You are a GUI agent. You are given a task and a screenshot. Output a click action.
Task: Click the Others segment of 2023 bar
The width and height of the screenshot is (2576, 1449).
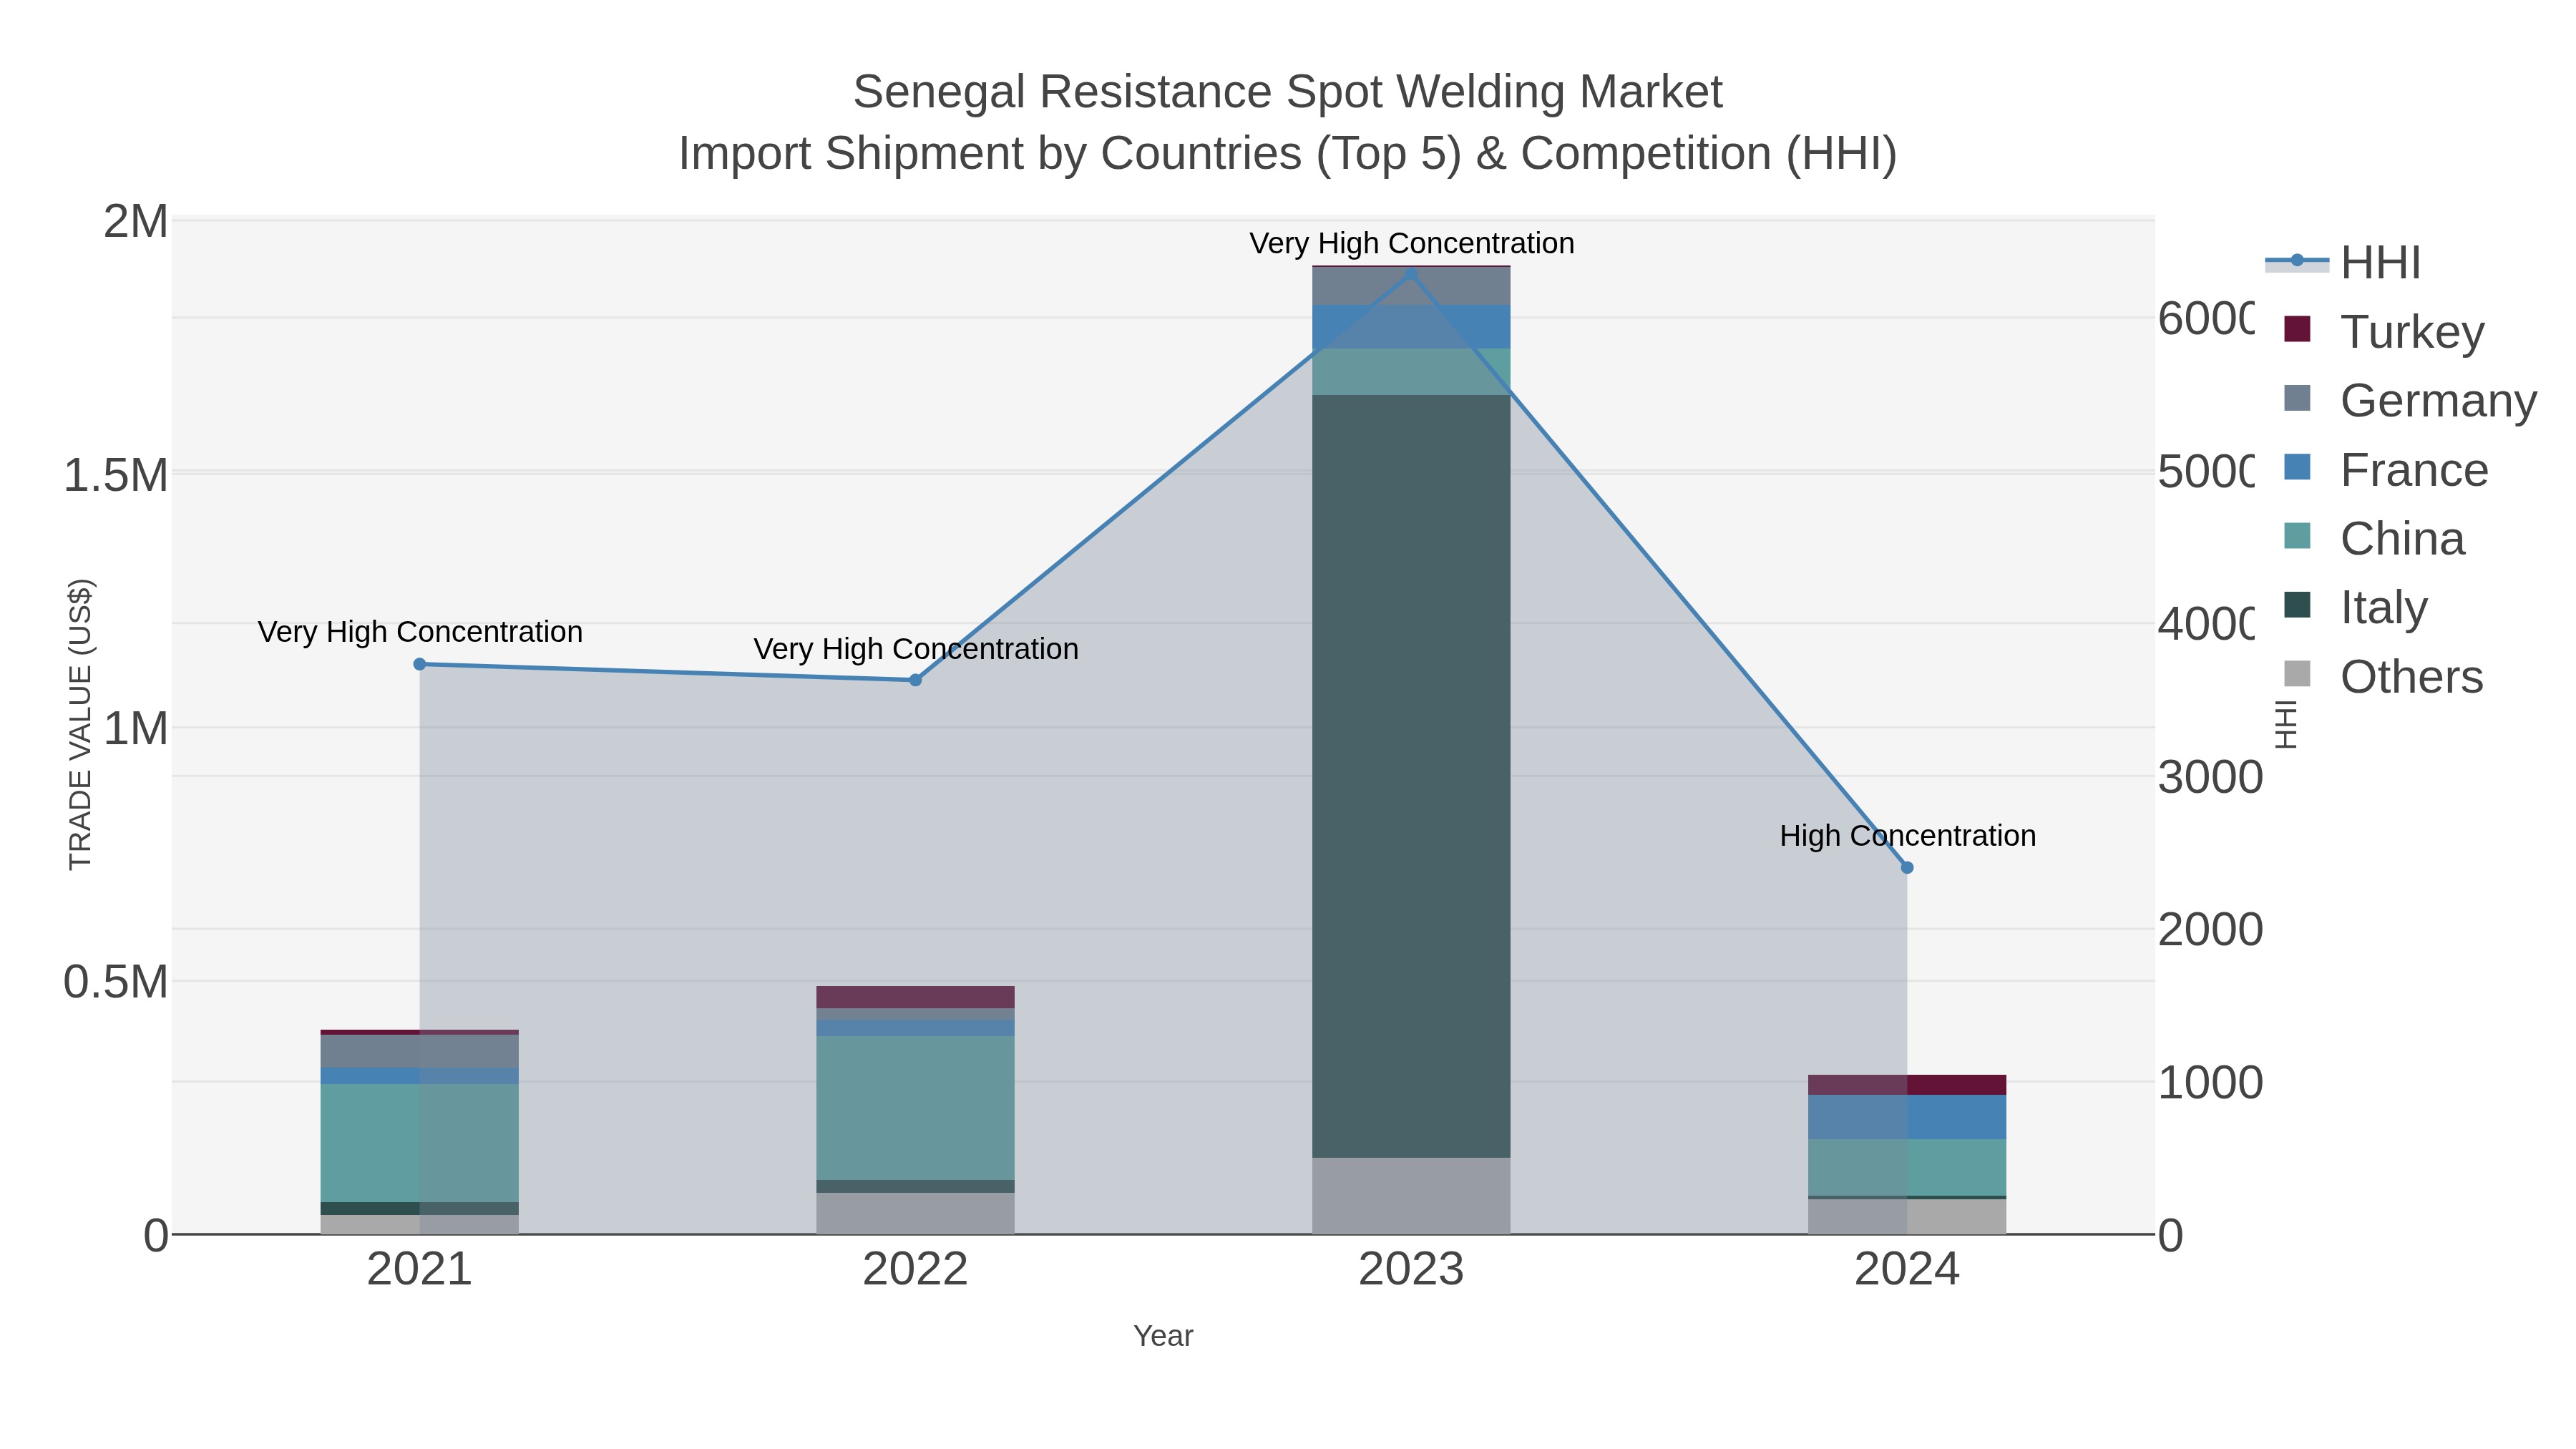click(x=1411, y=1196)
